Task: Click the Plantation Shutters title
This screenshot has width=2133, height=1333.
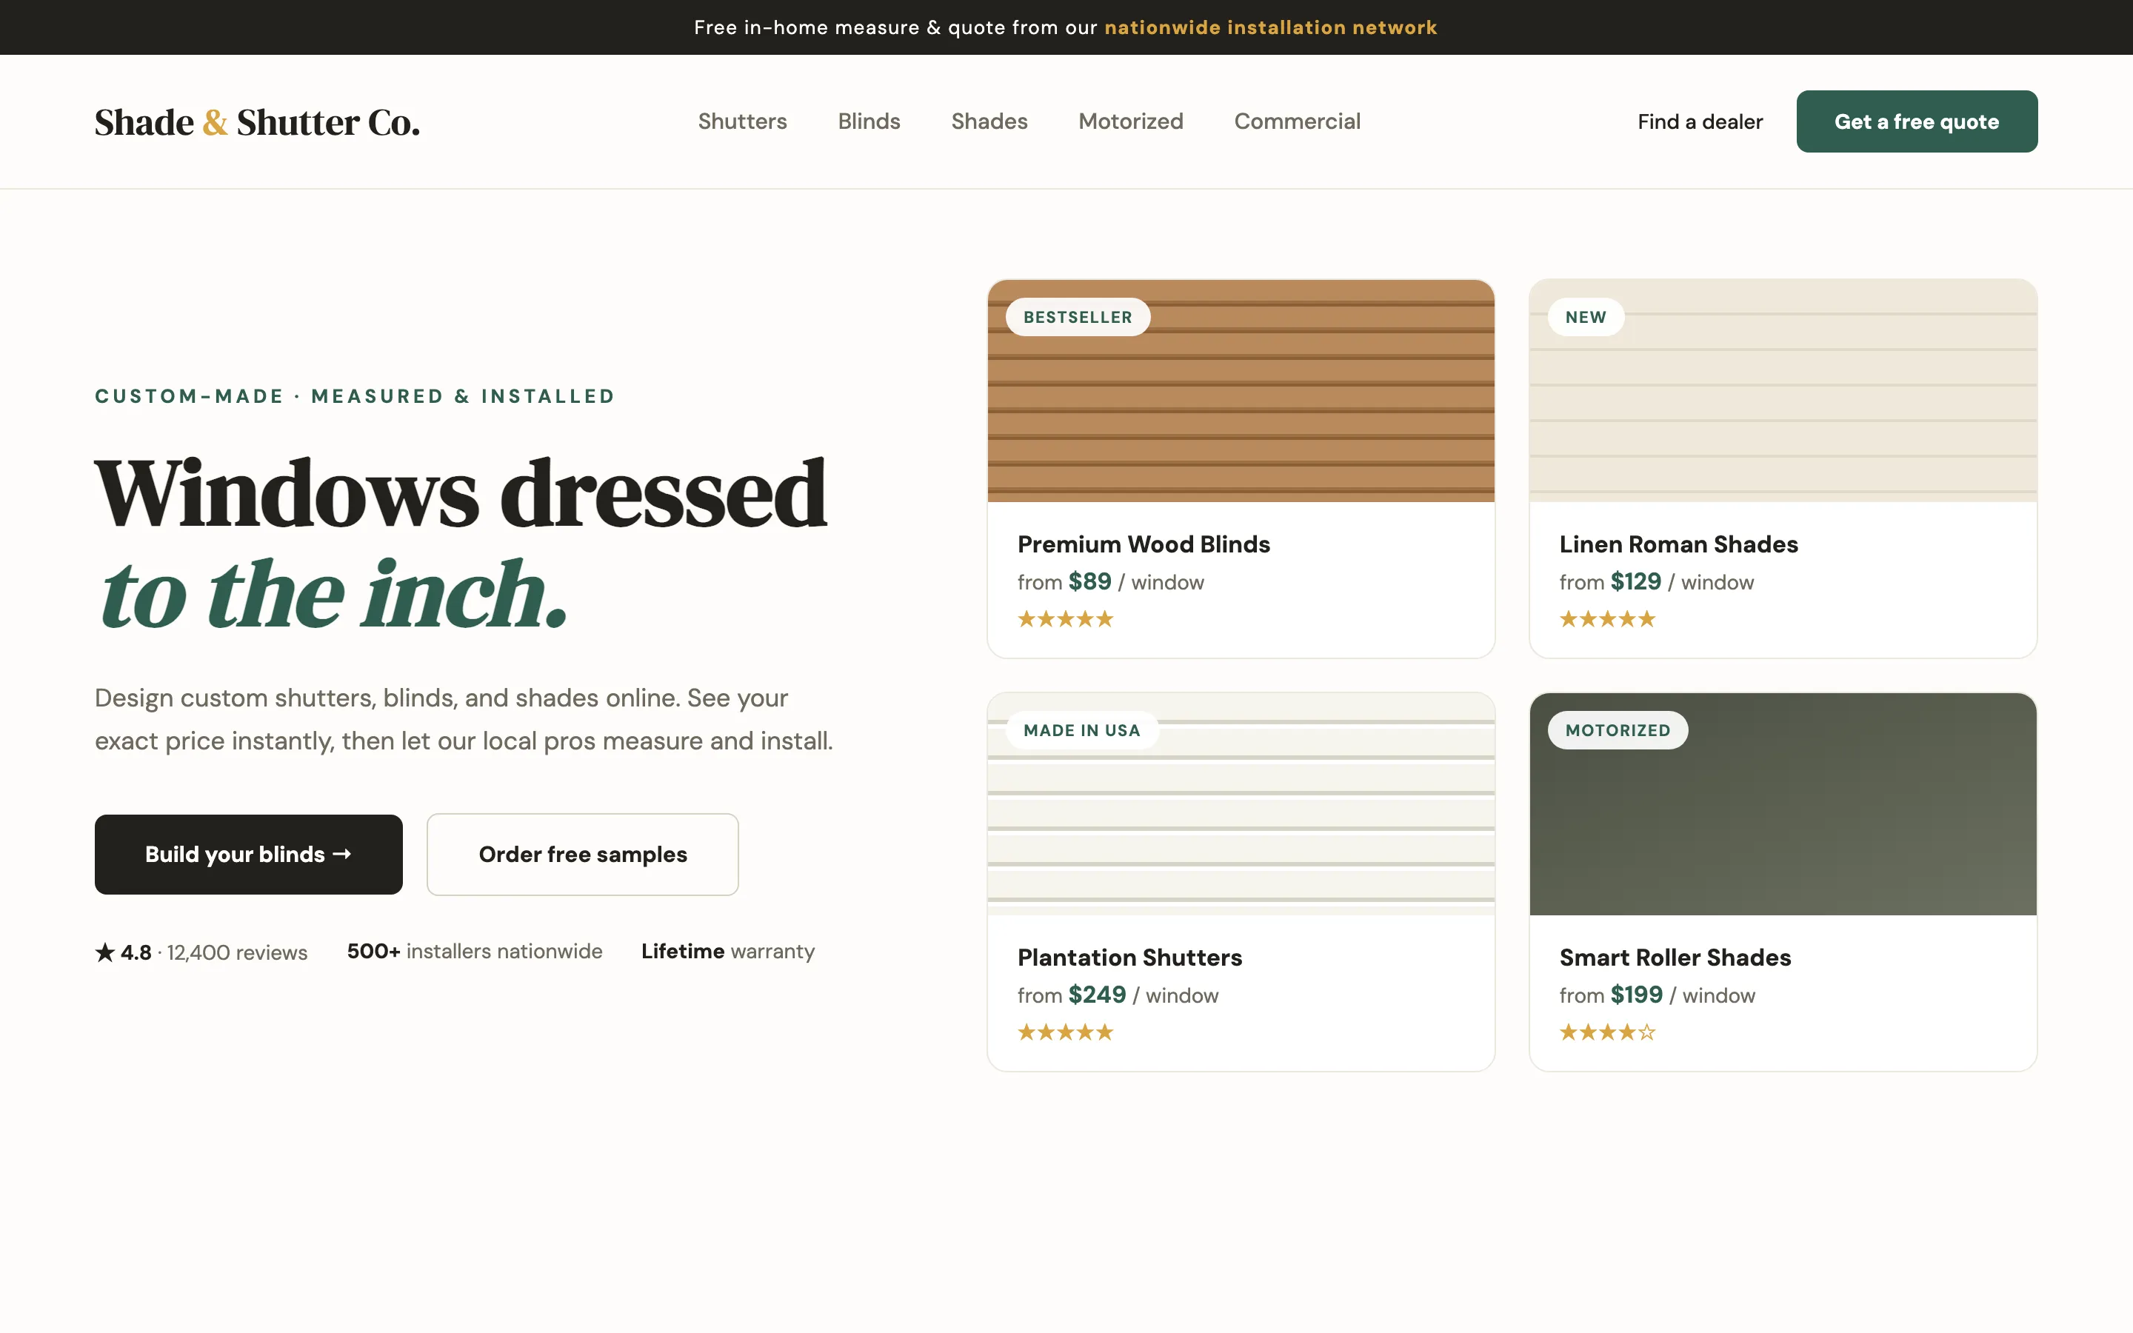Action: (1129, 958)
